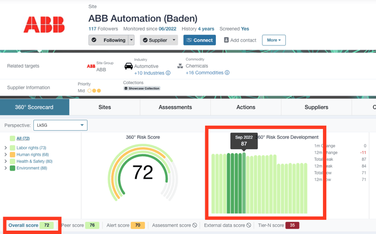
Task: Click the Human rights (68) label
Action: [x=33, y=155]
